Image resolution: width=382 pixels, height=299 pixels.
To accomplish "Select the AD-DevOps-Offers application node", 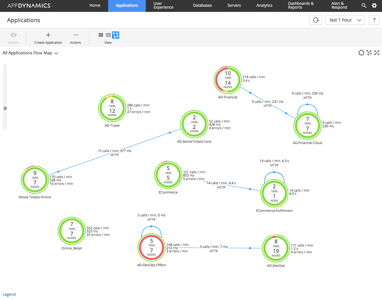I will [x=152, y=248].
